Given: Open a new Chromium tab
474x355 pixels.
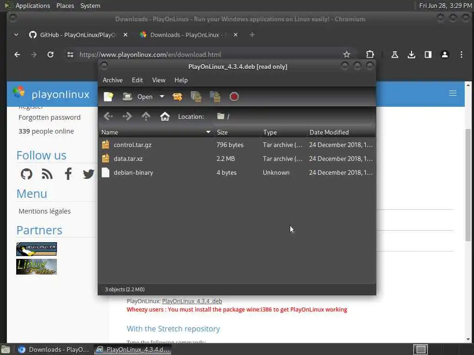Looking at the screenshot, I should (252, 35).
